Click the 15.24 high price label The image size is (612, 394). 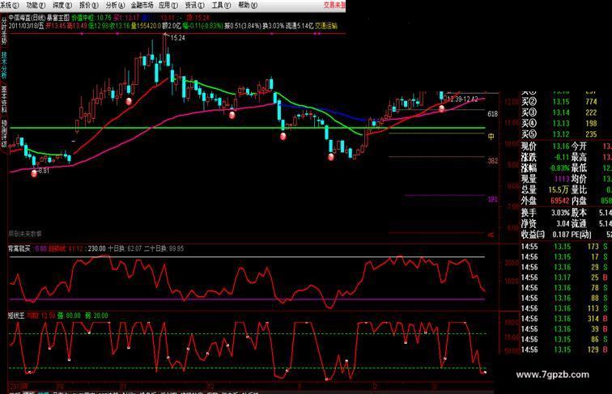[x=177, y=38]
